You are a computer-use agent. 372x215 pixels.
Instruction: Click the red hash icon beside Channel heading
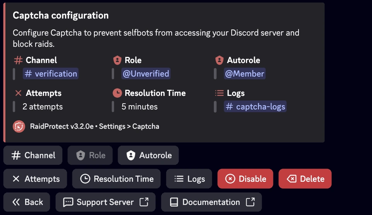point(18,60)
